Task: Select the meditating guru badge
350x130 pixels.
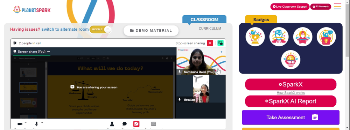Action: 302,37
